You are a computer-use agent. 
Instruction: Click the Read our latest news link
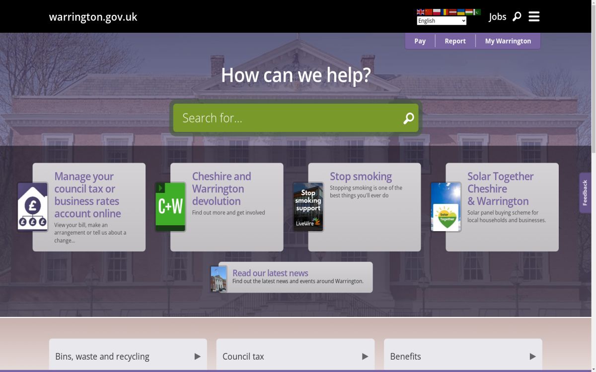[x=270, y=273]
